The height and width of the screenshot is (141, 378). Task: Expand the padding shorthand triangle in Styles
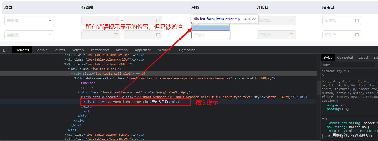click(x=343, y=109)
